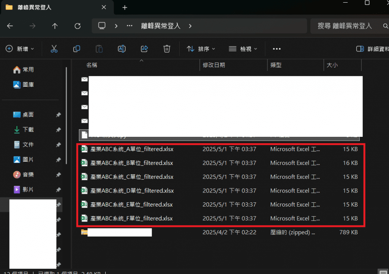Click the Share icon in toolbar

point(144,49)
